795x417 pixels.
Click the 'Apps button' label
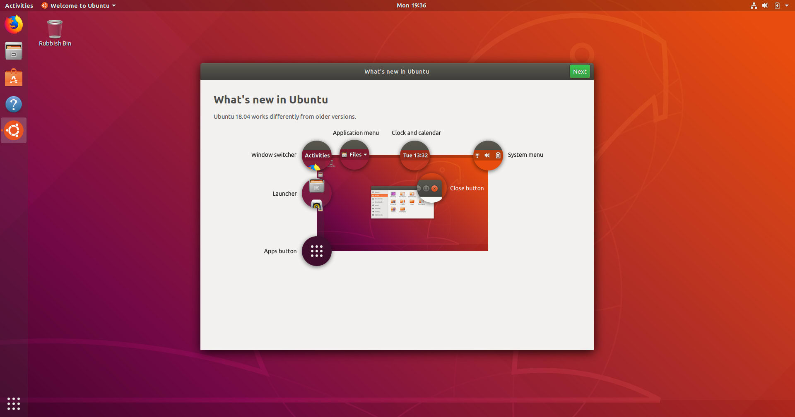pos(280,251)
